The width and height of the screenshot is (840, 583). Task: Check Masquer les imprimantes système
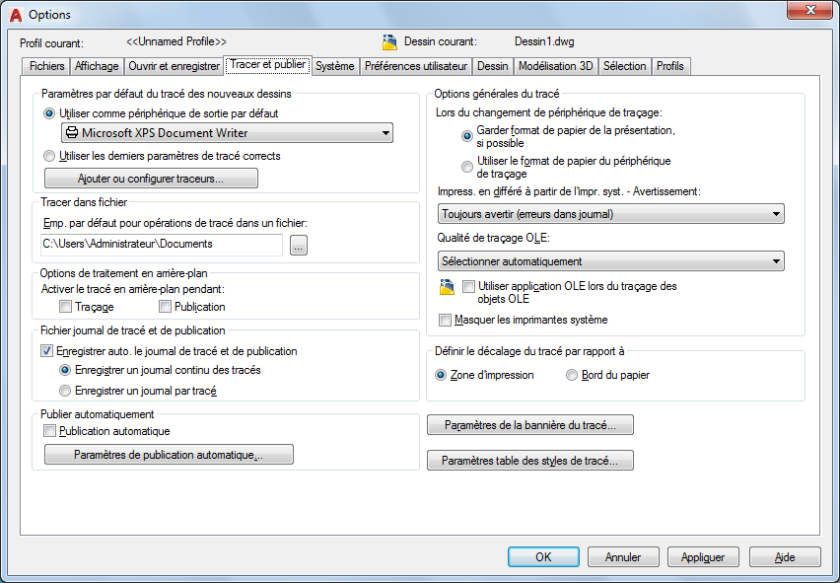pos(446,320)
